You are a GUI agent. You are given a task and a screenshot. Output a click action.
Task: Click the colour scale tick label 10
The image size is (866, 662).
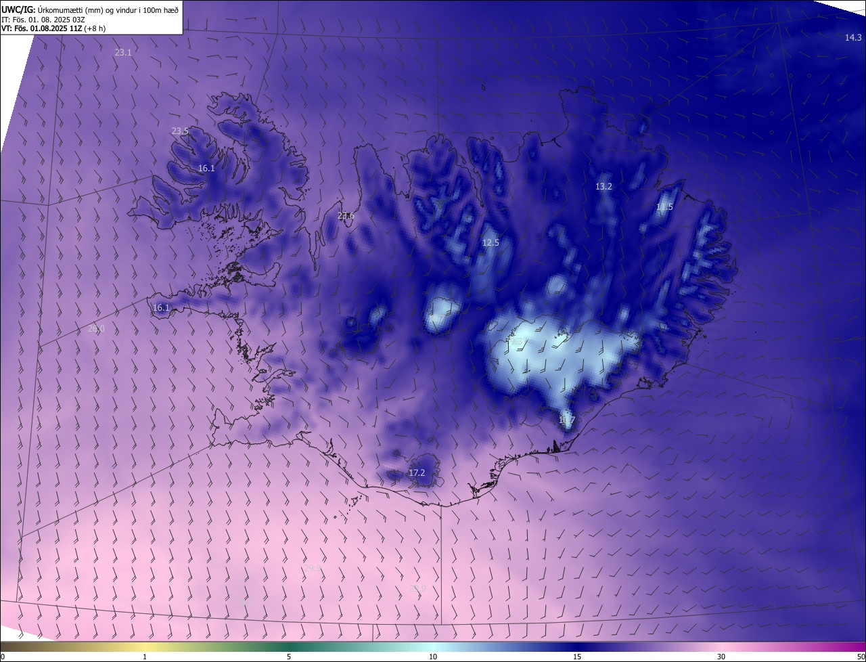coord(433,657)
